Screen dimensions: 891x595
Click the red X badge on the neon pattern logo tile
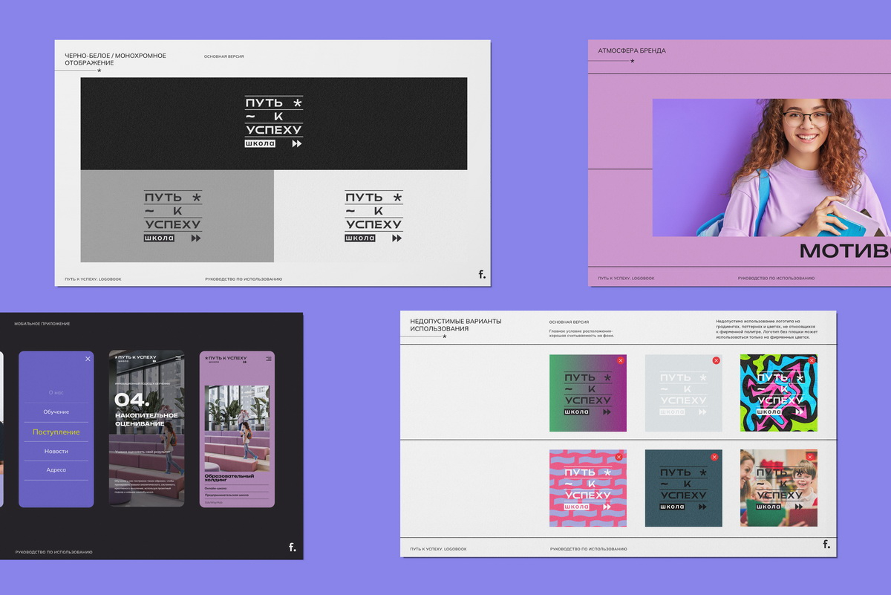(812, 360)
